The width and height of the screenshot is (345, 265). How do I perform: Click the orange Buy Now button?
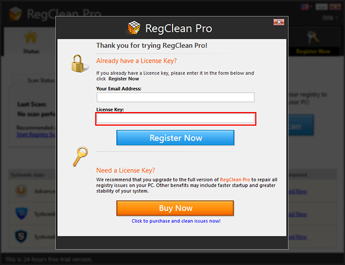175,208
